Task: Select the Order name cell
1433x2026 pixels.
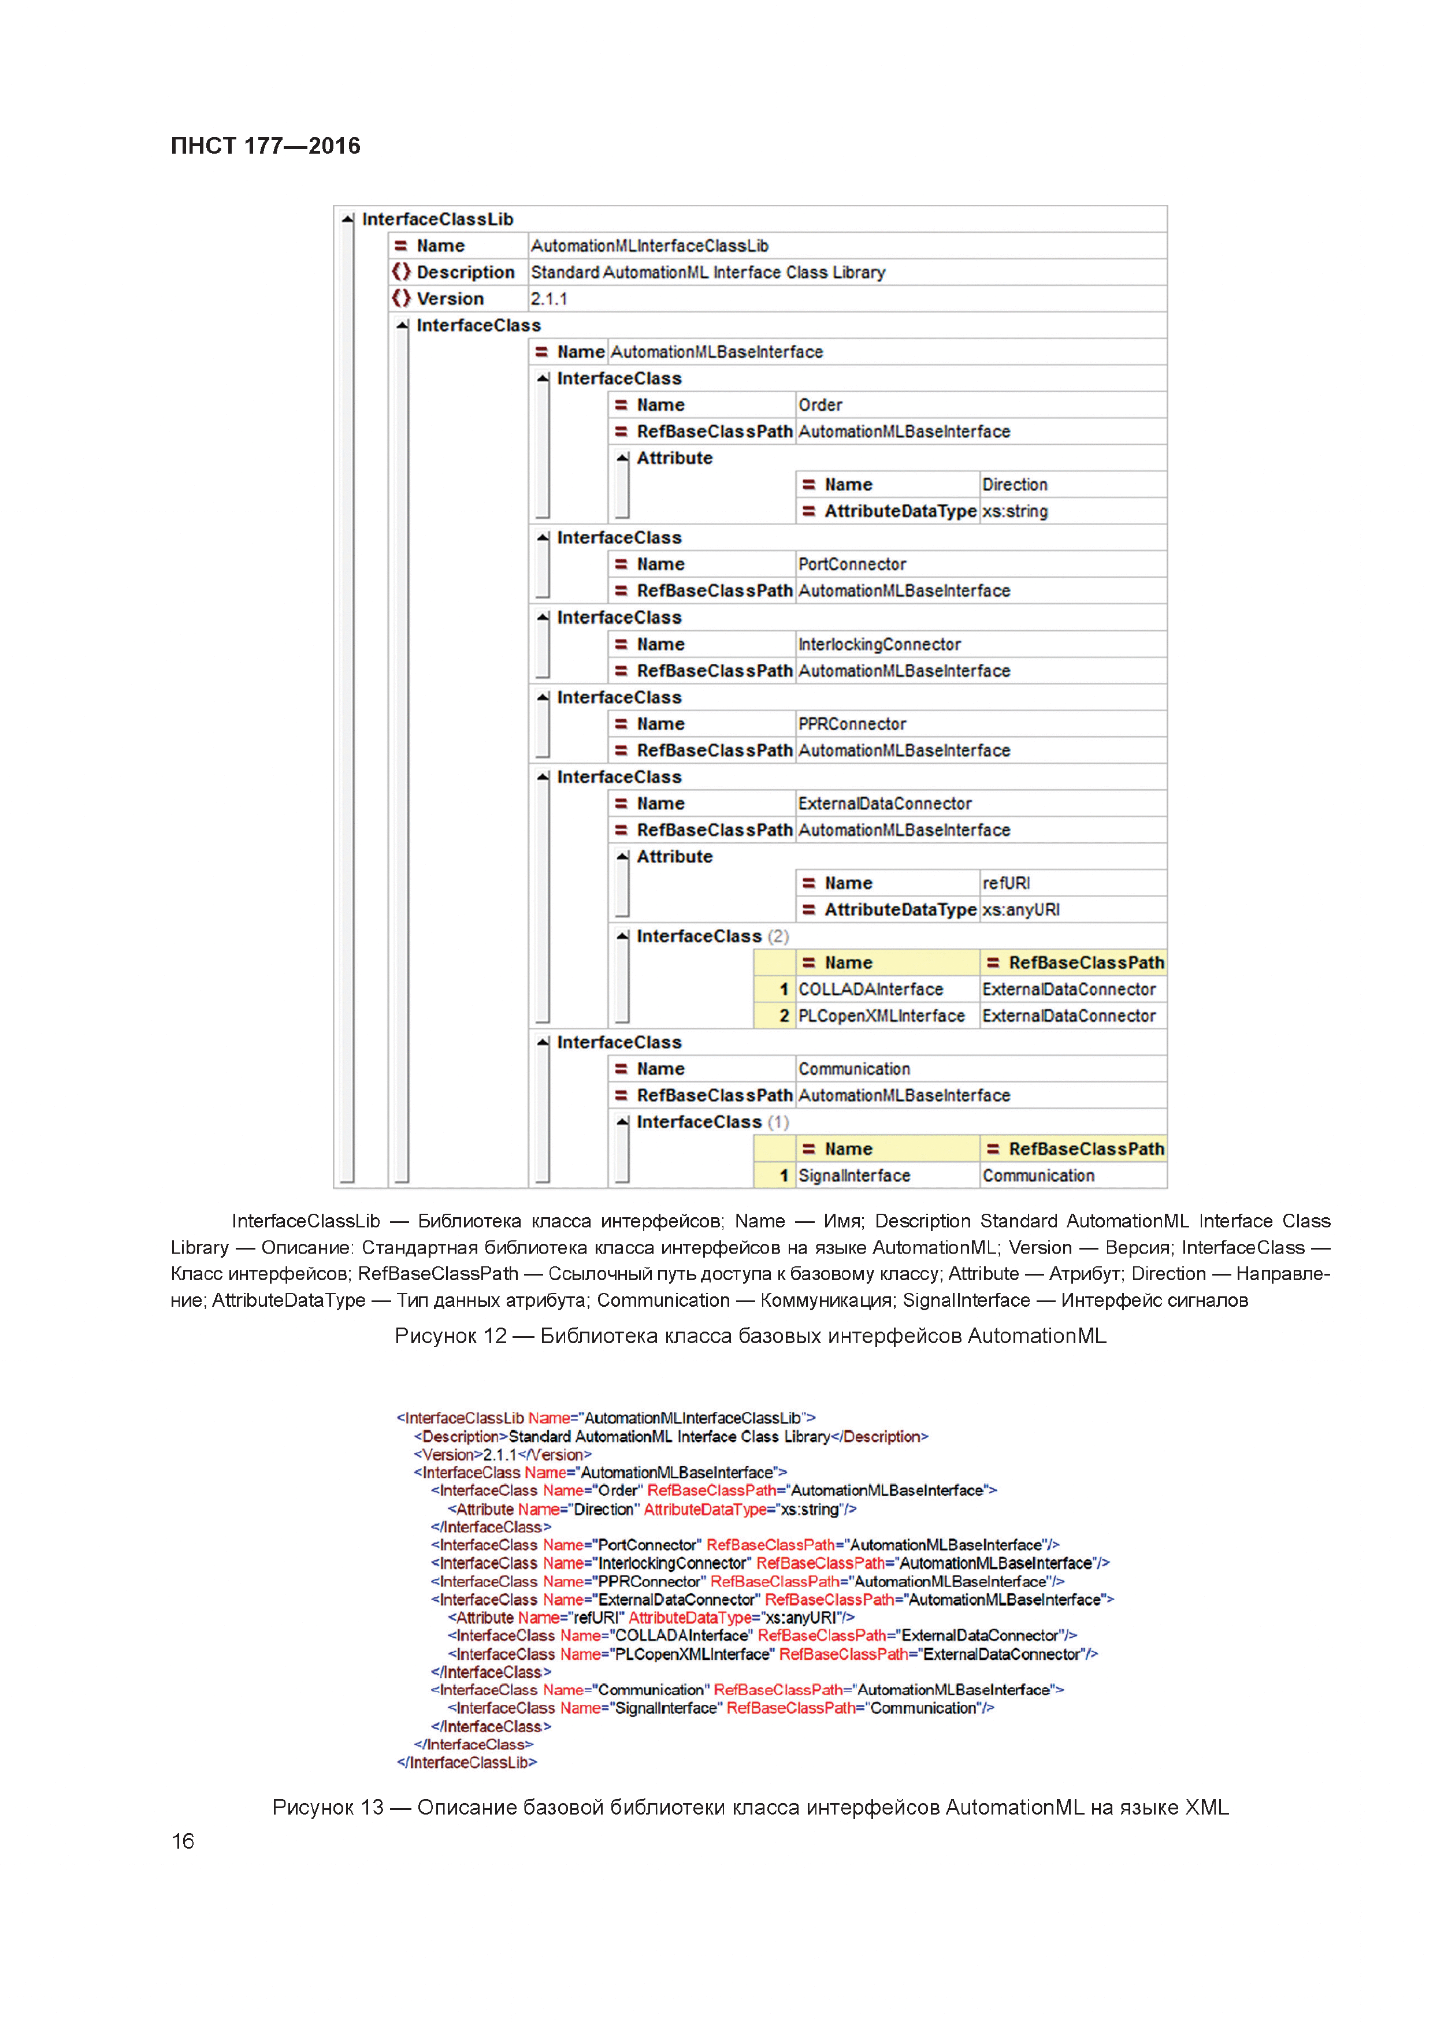Action: pyautogui.click(x=981, y=405)
